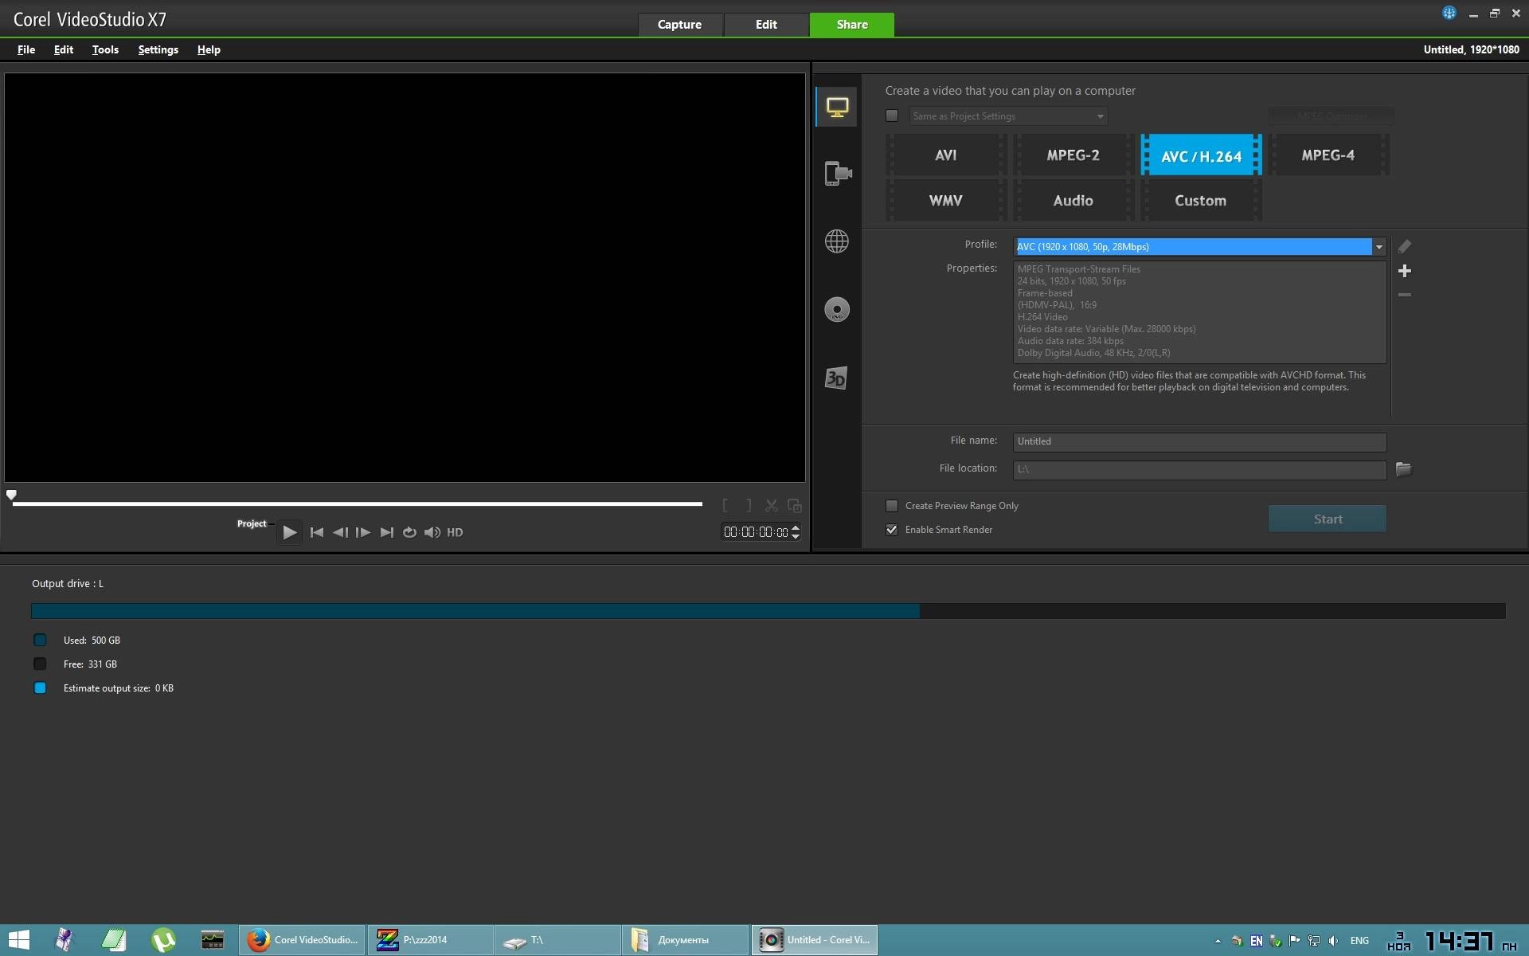Click the Start render button
The image size is (1529, 956).
click(x=1328, y=519)
